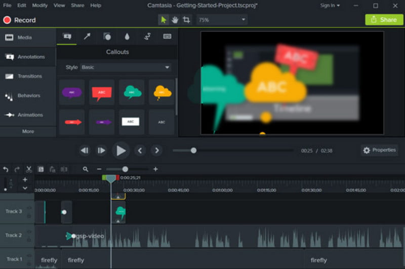Choose the purple arrow callout
Viewport: 405px width, 269px height.
102,122
